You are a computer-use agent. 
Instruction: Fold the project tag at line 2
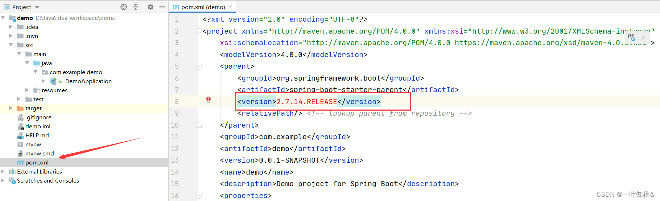199,31
